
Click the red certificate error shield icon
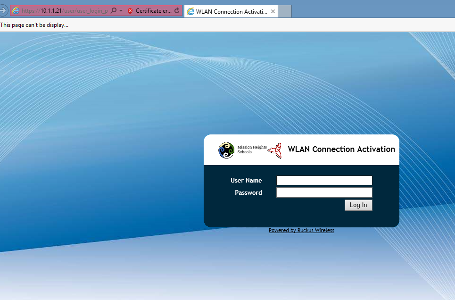click(130, 11)
